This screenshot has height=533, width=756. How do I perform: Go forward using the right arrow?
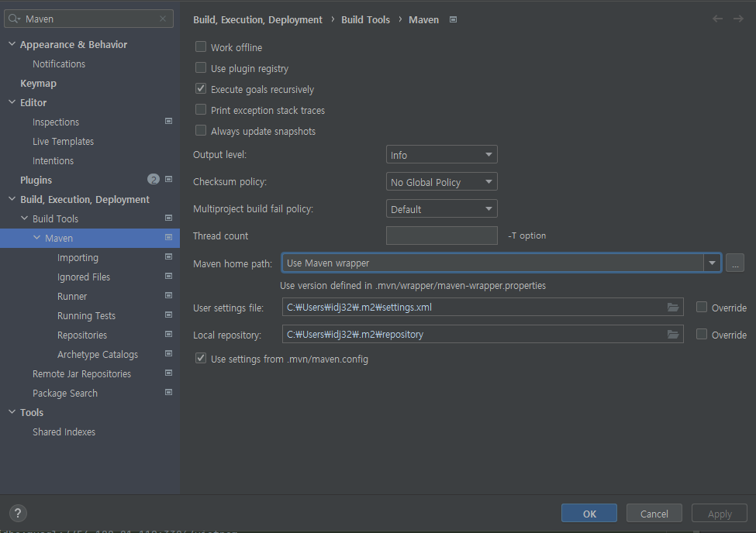click(x=738, y=19)
